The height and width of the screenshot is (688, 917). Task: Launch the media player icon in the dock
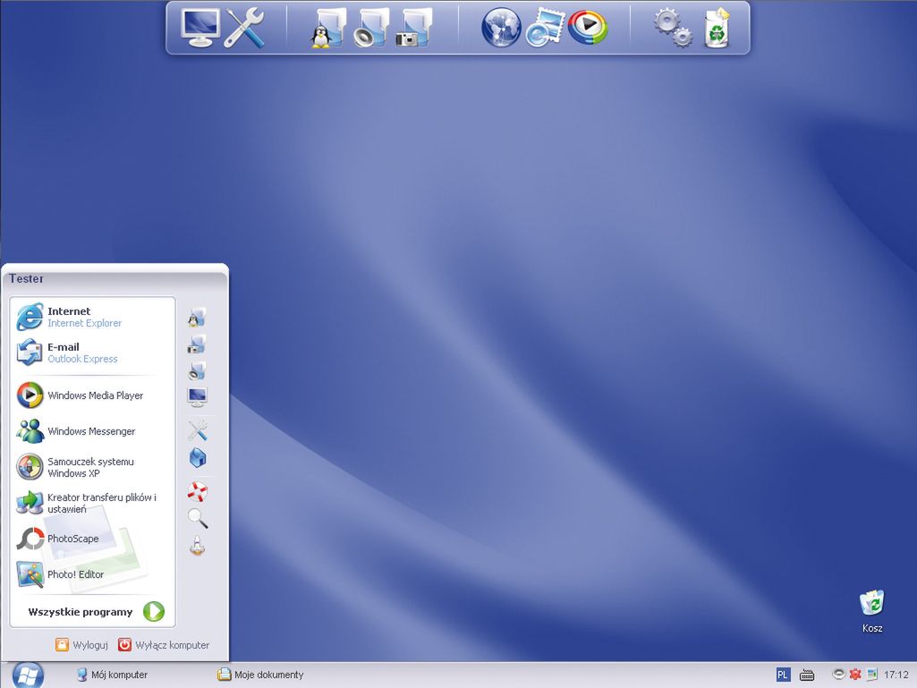tap(588, 28)
